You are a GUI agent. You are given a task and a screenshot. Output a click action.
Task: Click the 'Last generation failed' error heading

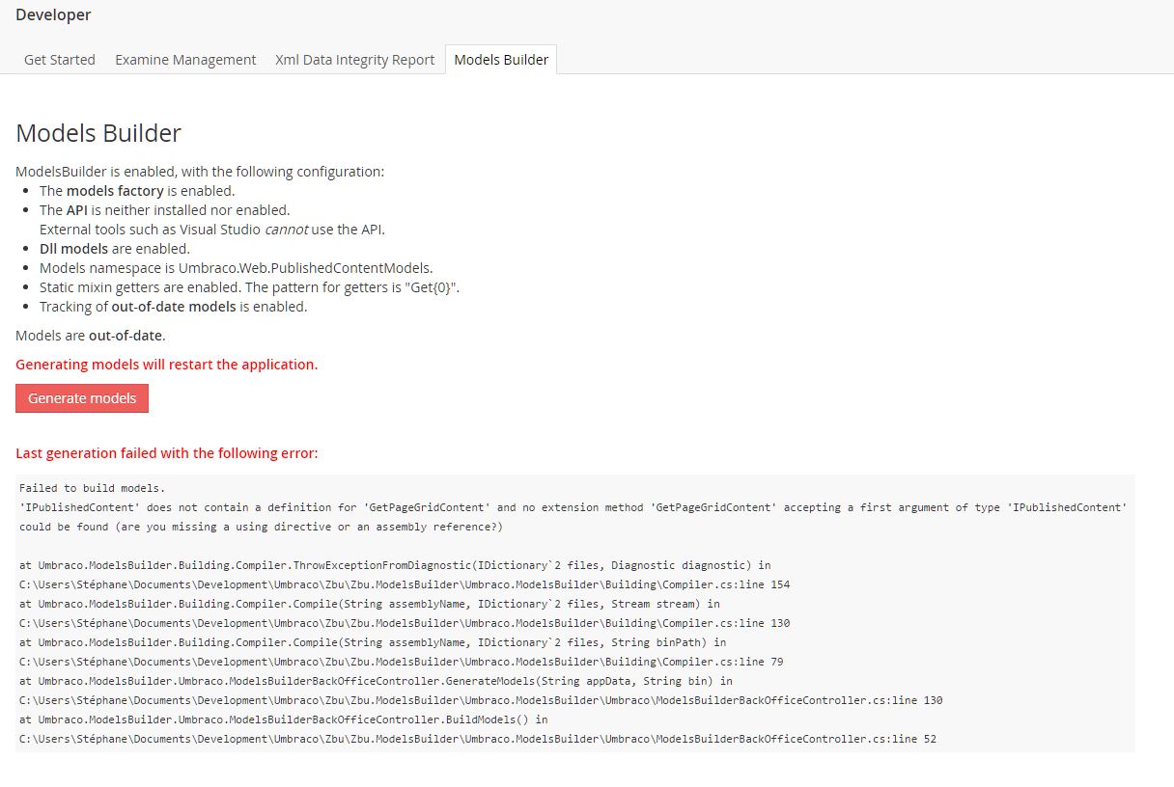pyautogui.click(x=166, y=453)
